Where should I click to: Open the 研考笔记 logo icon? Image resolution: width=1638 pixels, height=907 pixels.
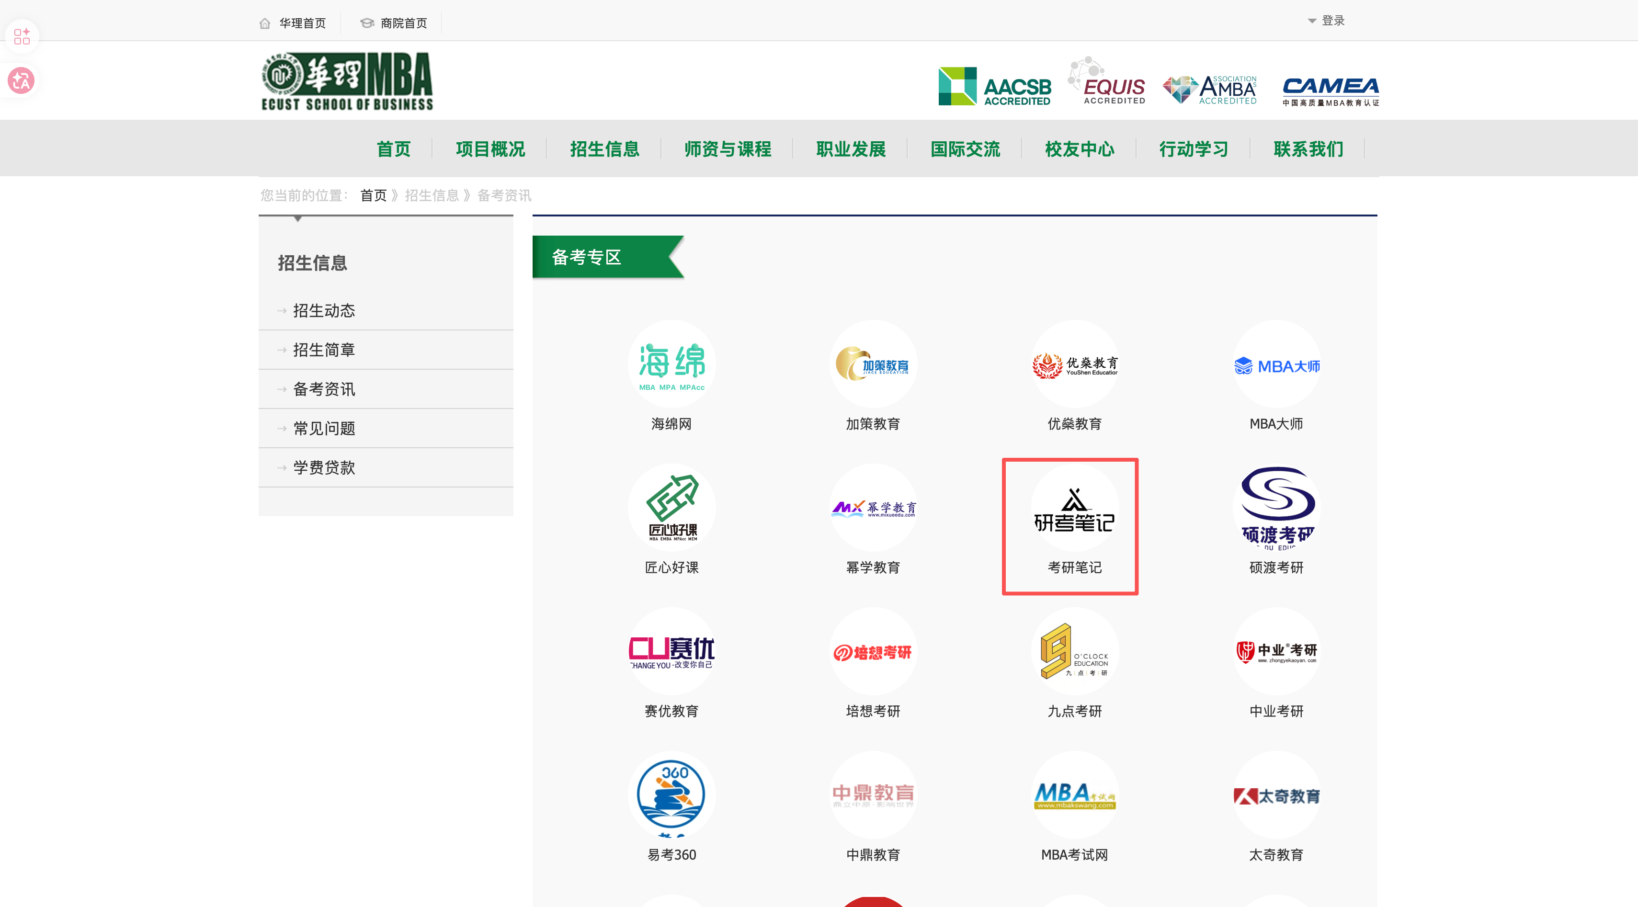point(1075,507)
